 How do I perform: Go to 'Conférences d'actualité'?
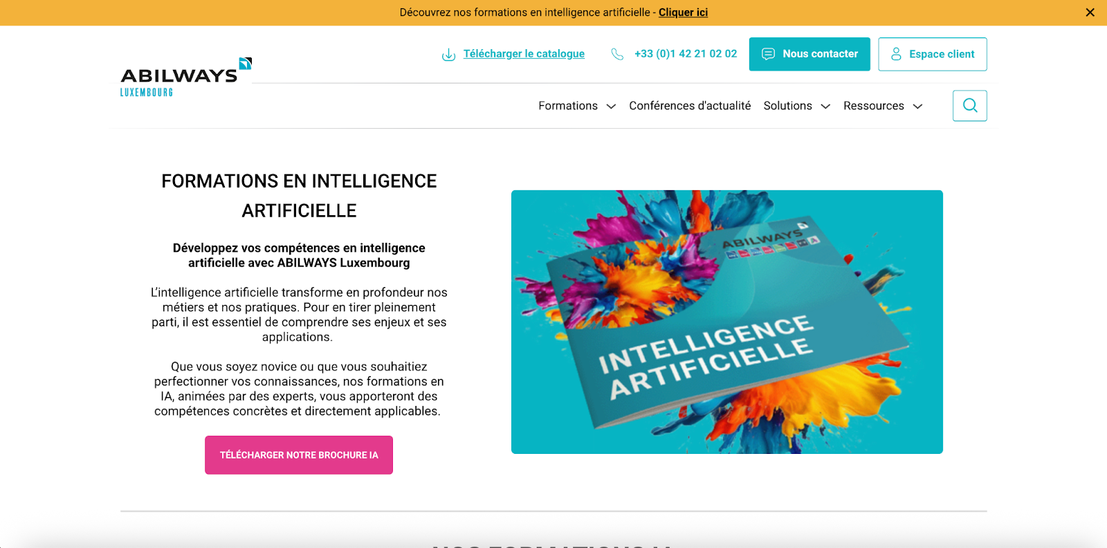pyautogui.click(x=690, y=106)
